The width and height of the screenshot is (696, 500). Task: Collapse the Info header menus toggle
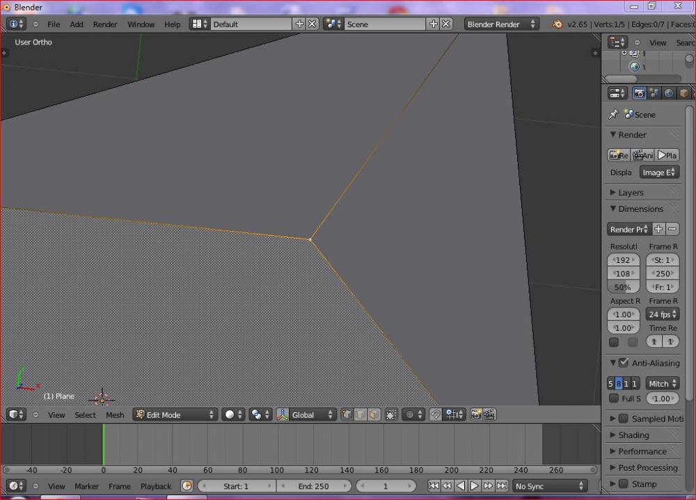pyautogui.click(x=35, y=24)
